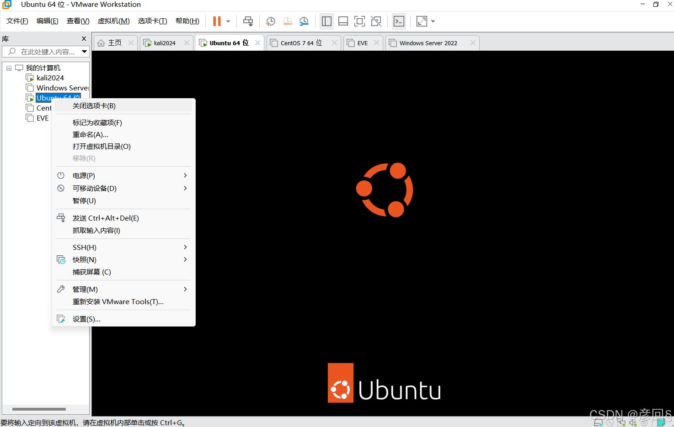
Task: Toggle the console view toolbar icon
Action: (x=399, y=21)
